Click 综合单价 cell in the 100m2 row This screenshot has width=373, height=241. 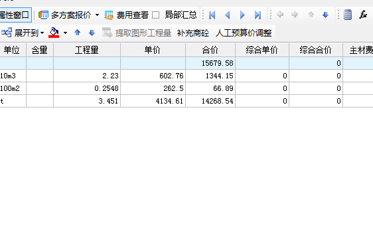click(262, 88)
